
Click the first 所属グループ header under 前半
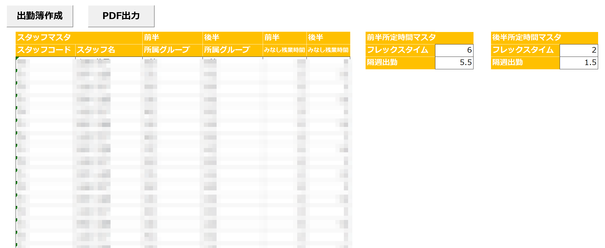click(x=173, y=50)
